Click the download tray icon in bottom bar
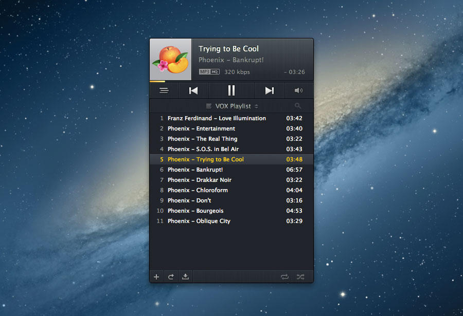The height and width of the screenshot is (316, 463). click(185, 277)
